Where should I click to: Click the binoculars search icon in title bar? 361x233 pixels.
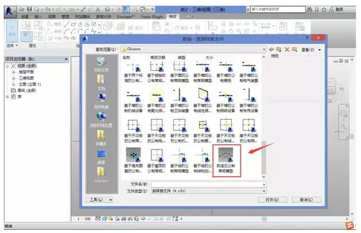pyautogui.click(x=309, y=10)
